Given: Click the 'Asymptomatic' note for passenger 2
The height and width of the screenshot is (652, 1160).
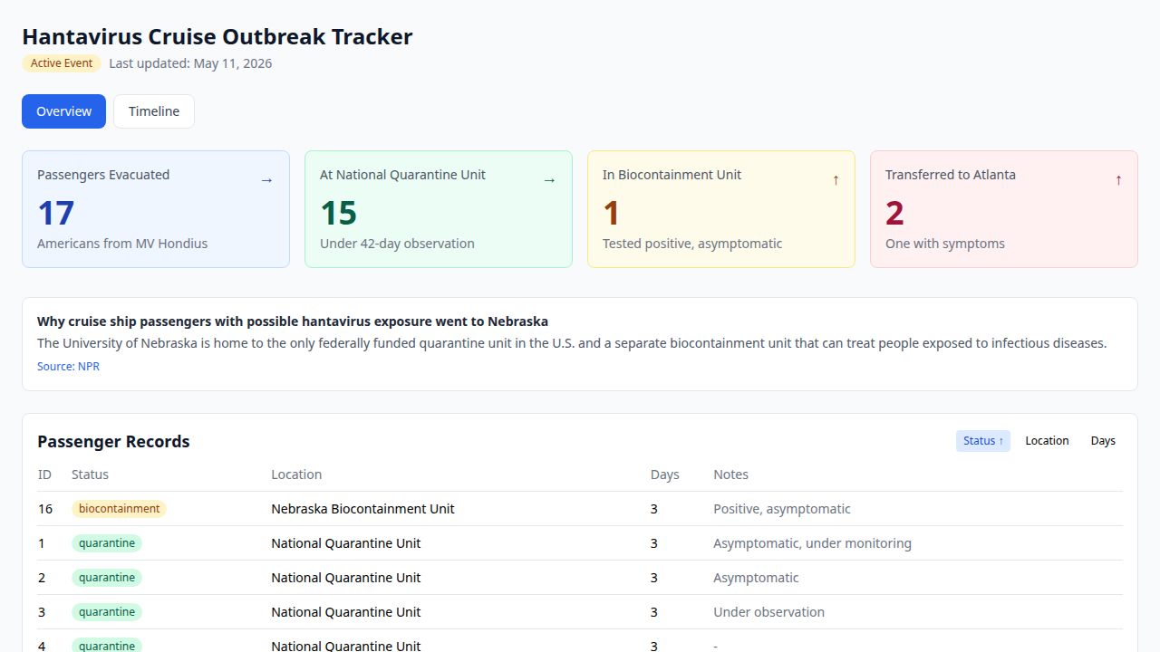Looking at the screenshot, I should (756, 578).
